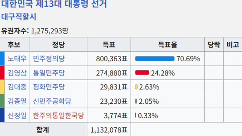Select the 3,774표 vote count cell
Image resolution: width=242 pixels, height=136 pixels.
click(109, 115)
